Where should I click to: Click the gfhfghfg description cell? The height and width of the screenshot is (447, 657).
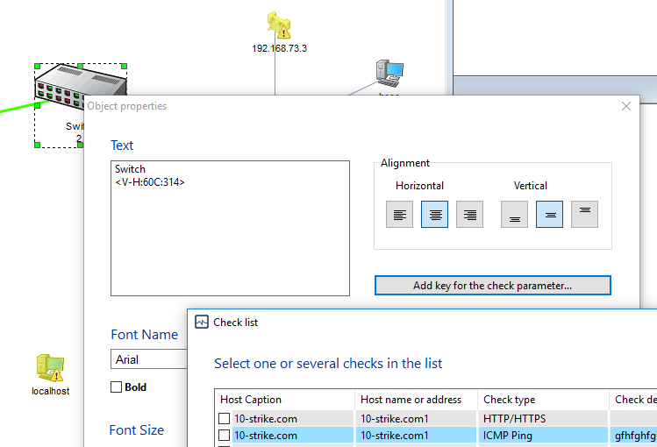(635, 436)
